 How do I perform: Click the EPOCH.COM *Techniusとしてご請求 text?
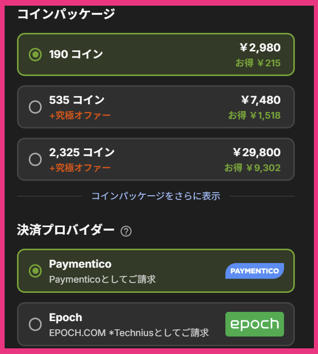click(129, 332)
